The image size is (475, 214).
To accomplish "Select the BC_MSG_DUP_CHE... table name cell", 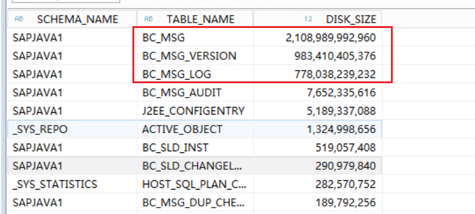I will [x=195, y=202].
